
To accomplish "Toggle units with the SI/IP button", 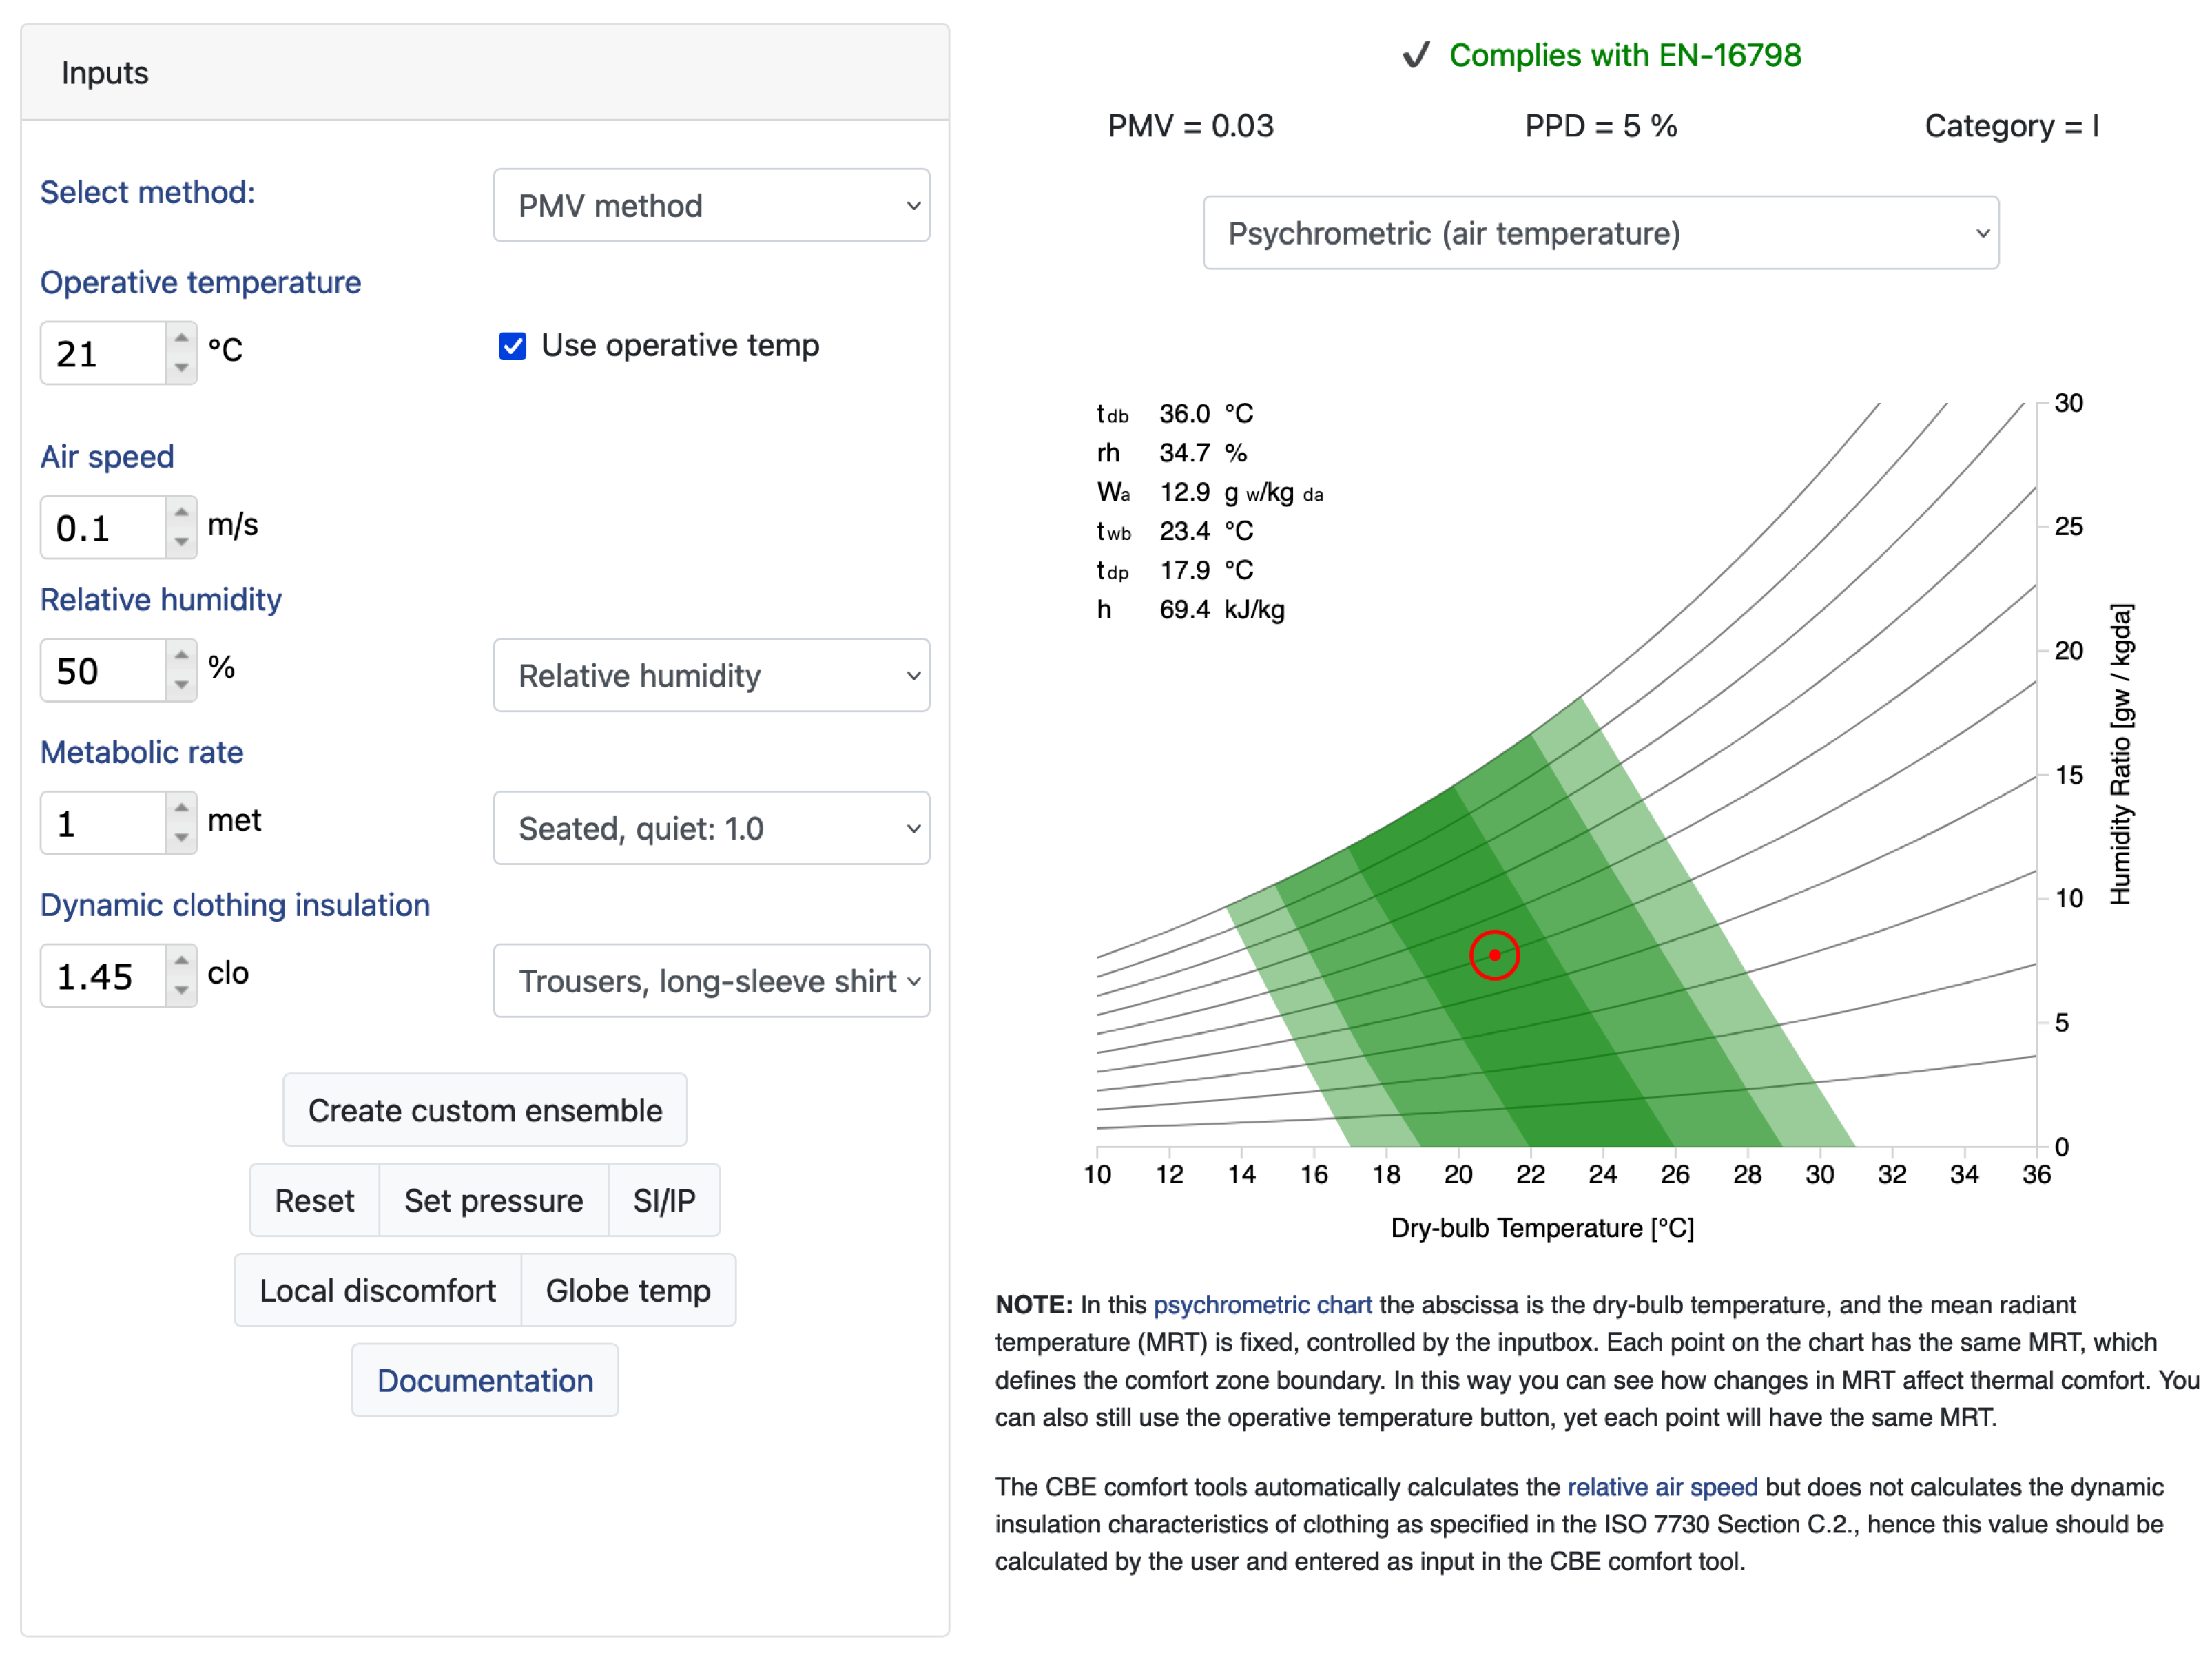I will (x=663, y=1200).
